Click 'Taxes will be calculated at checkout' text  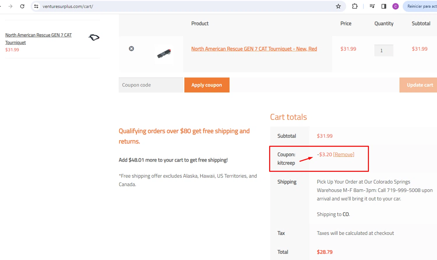(x=355, y=233)
